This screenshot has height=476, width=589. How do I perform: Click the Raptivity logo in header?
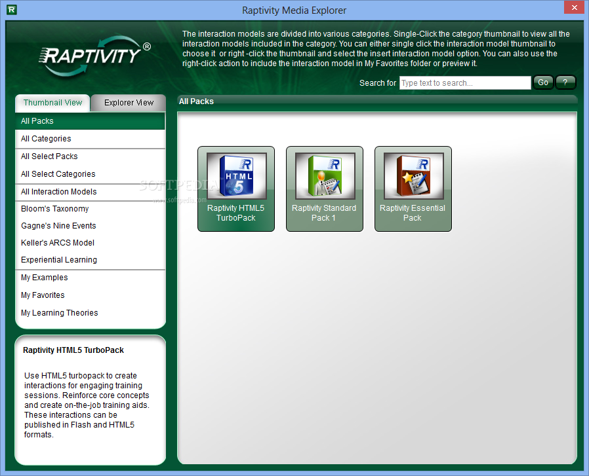[94, 56]
